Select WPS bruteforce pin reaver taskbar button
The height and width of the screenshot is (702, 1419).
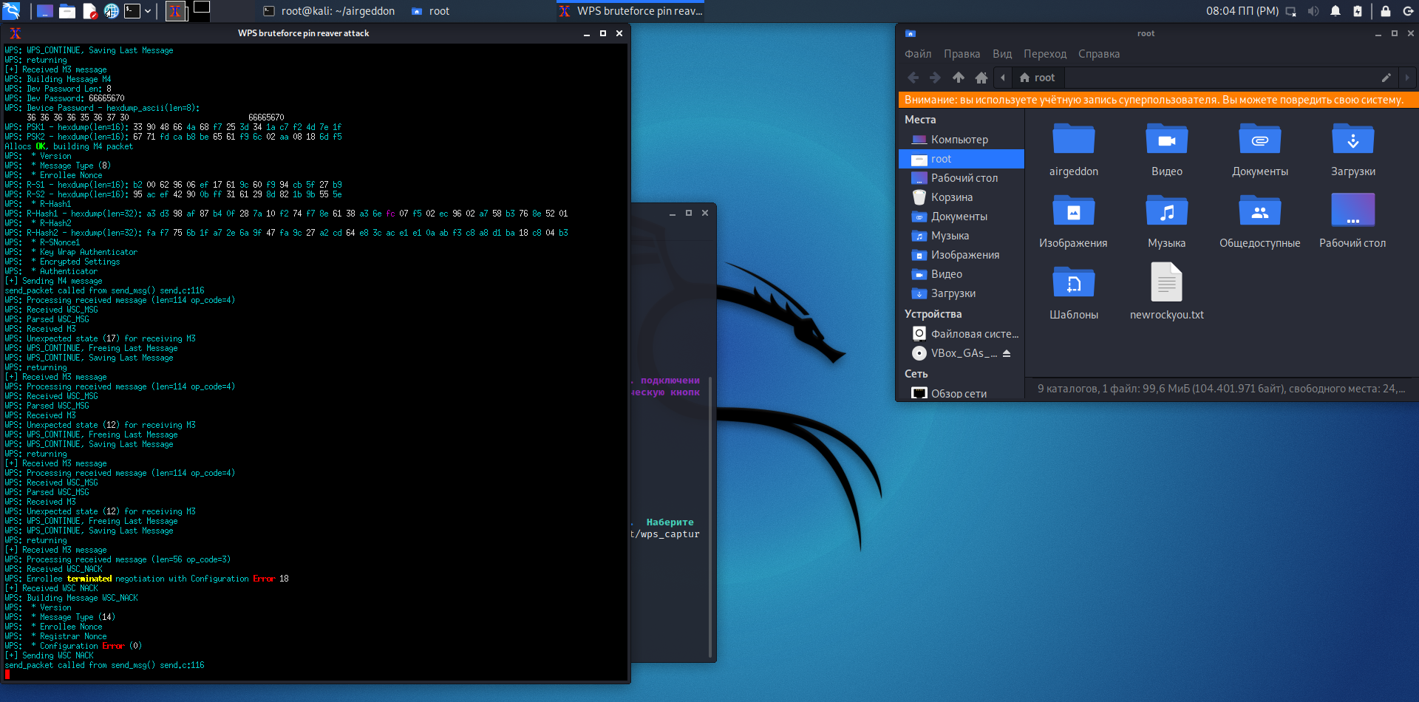pos(630,11)
